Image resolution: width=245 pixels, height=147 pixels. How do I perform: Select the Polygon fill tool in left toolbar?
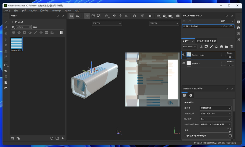click(x=6, y=39)
